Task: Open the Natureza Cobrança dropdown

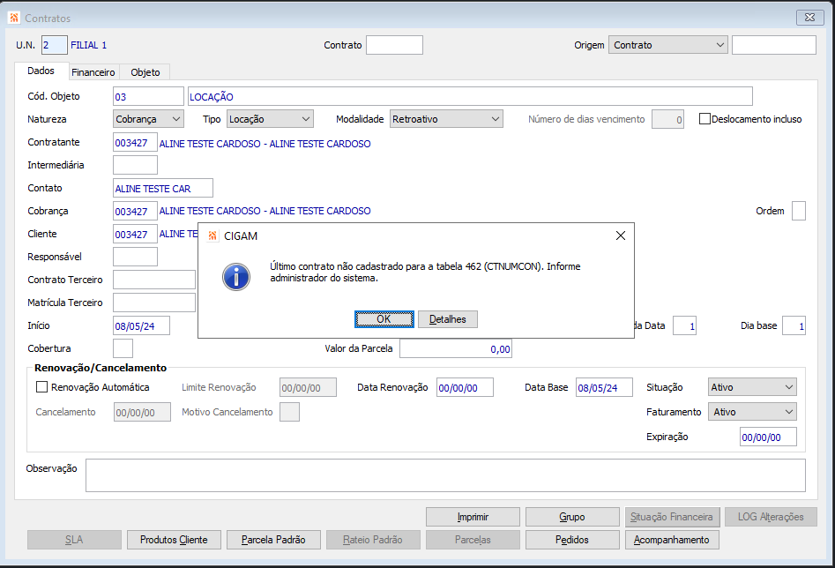Action: (149, 119)
